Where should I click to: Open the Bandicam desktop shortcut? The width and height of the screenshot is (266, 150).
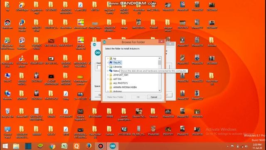point(7,24)
